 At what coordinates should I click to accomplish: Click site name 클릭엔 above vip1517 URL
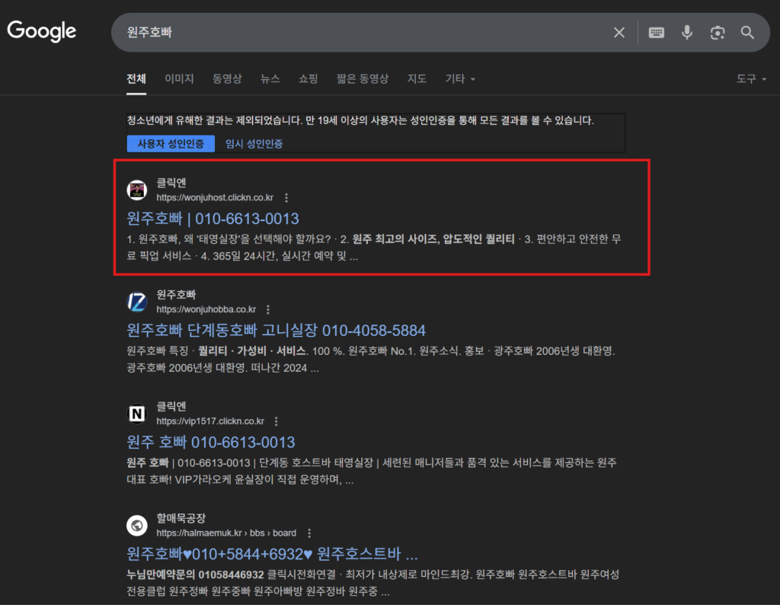tap(171, 406)
